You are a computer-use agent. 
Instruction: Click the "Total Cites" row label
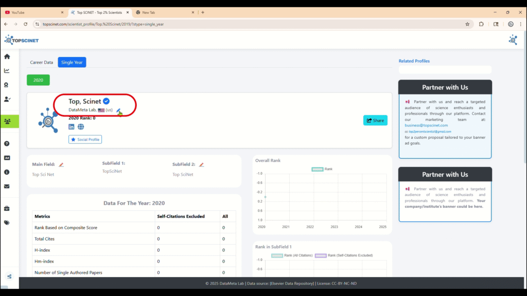[44, 239]
